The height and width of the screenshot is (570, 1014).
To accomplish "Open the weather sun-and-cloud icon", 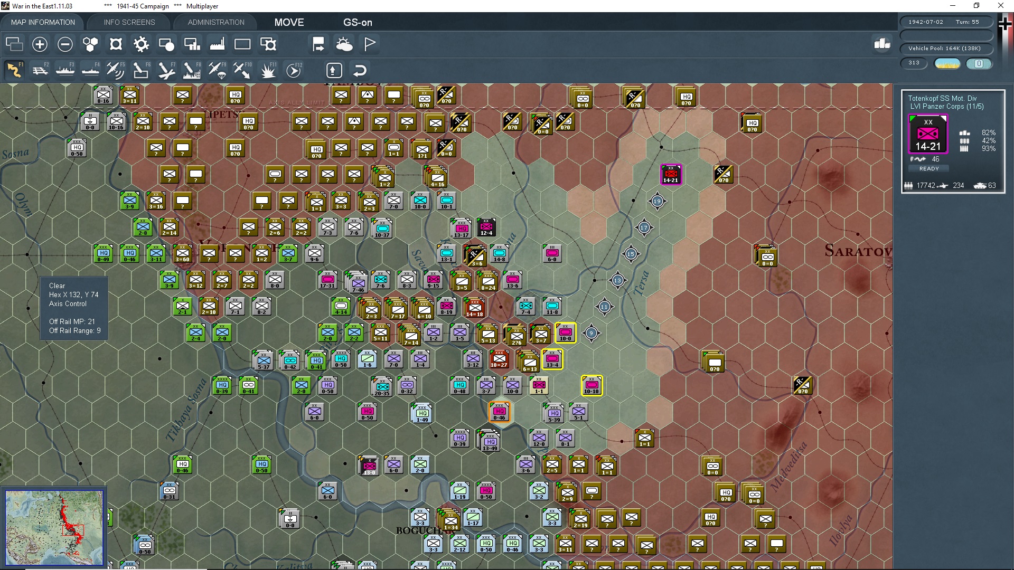I will 344,44.
